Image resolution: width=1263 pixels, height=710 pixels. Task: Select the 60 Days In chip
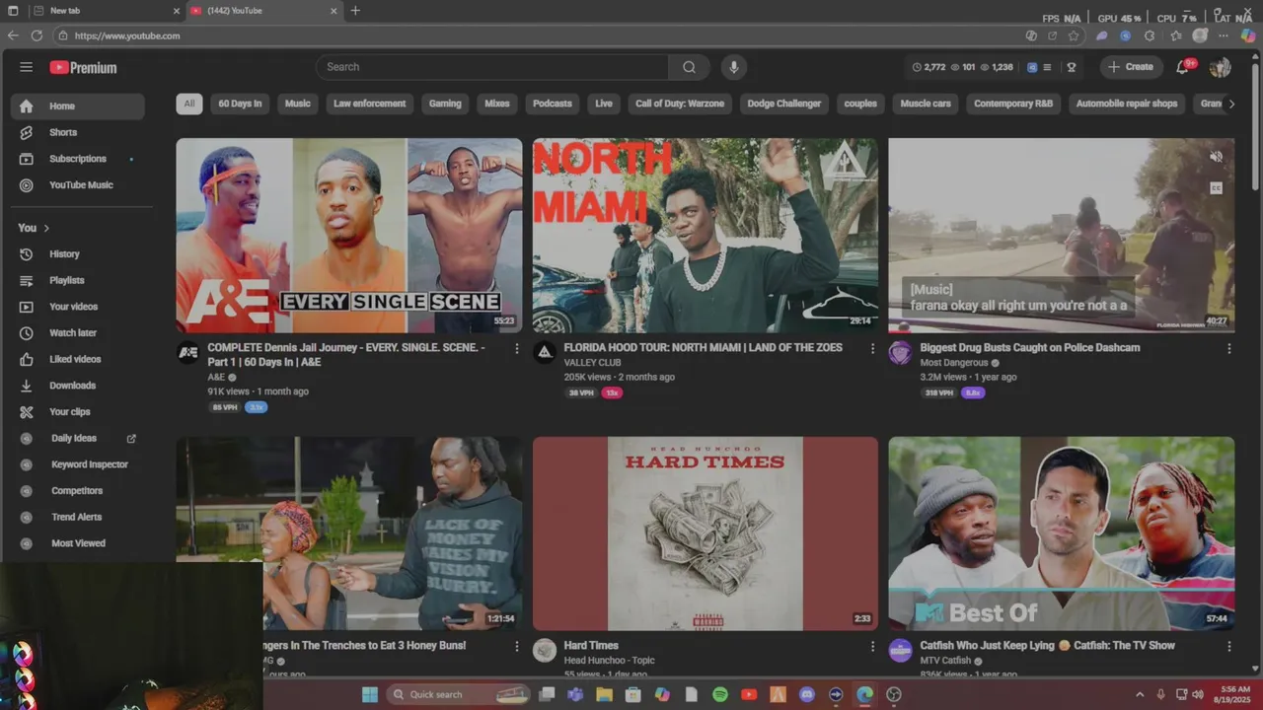[240, 104]
